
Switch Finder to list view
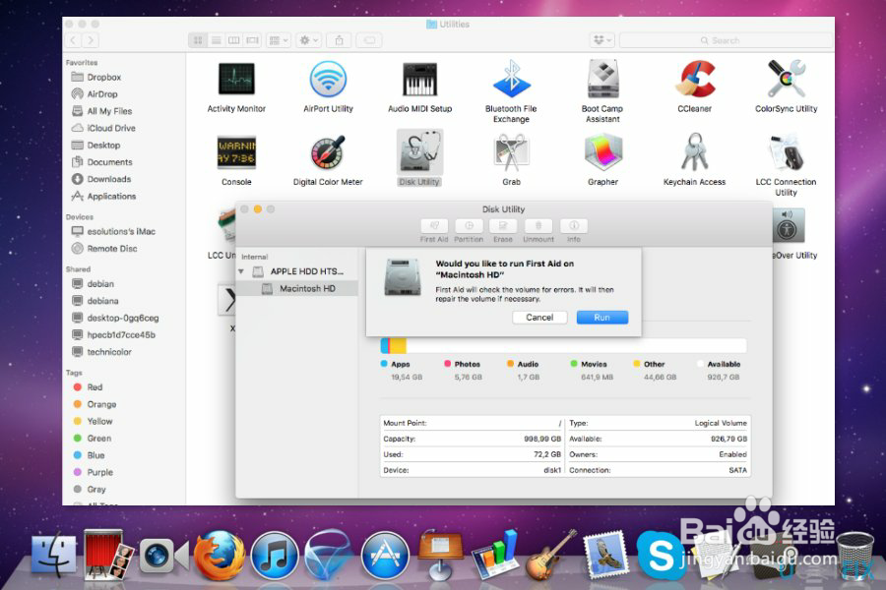(216, 39)
